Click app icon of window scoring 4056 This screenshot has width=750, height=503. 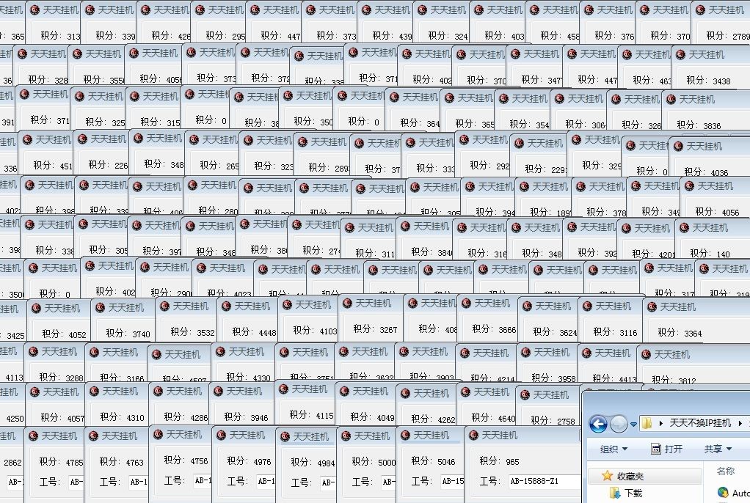689,186
